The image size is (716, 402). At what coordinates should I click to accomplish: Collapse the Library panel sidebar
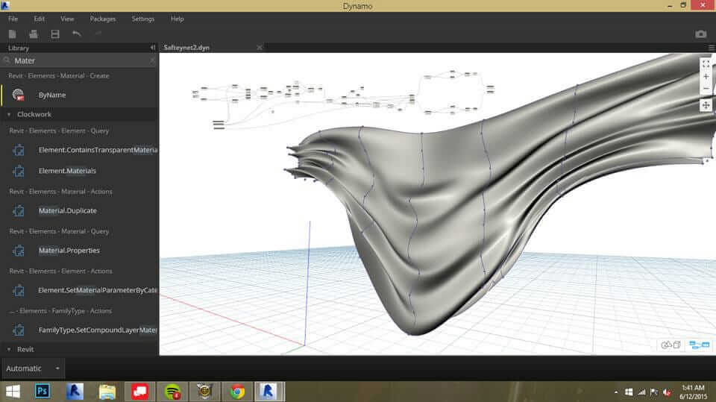pos(152,48)
